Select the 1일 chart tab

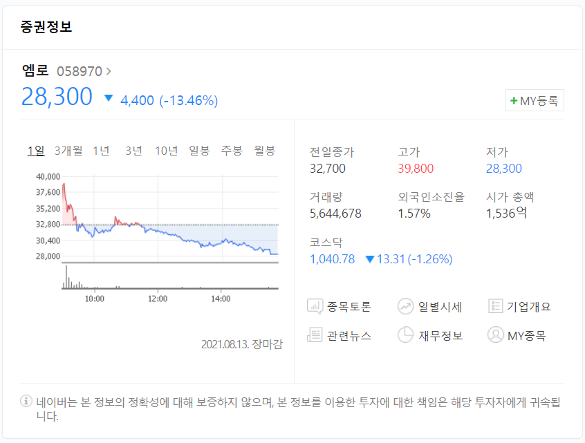36,151
